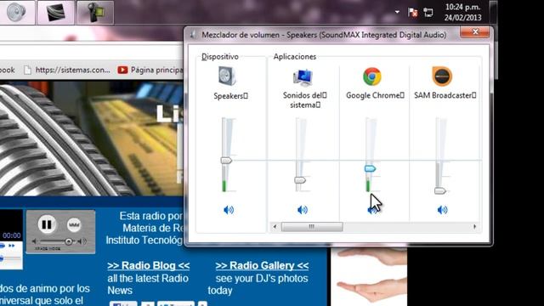Click the Speakers volume slider handle
Viewport: 544px width, 306px height.
coord(226,161)
